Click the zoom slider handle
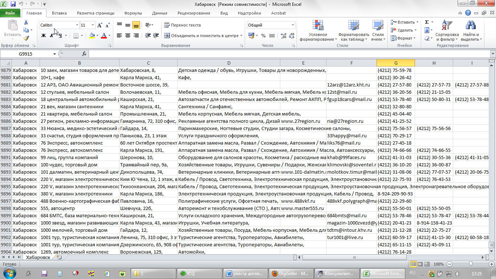This screenshot has height=279, width=496. pos(471,264)
